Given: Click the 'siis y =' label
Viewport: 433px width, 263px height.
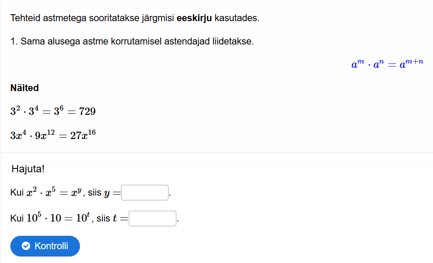Looking at the screenshot, I should [x=104, y=193].
